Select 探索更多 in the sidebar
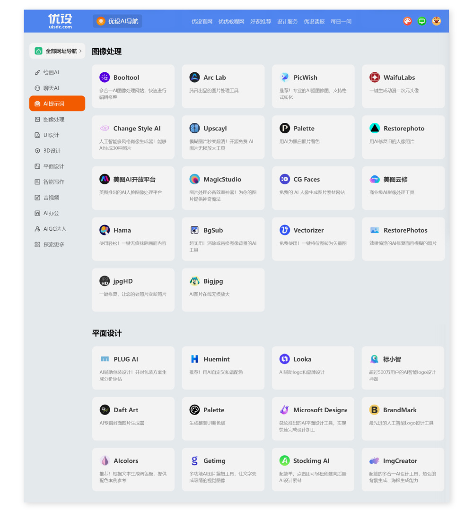The height and width of the screenshot is (511, 473). [x=57, y=244]
